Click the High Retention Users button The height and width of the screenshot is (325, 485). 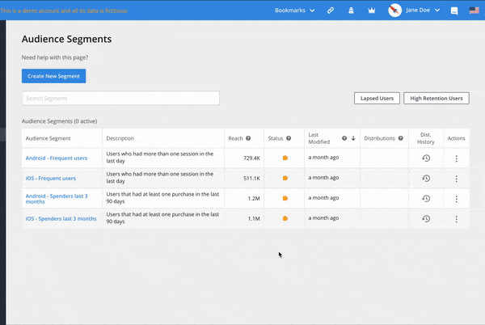point(436,99)
